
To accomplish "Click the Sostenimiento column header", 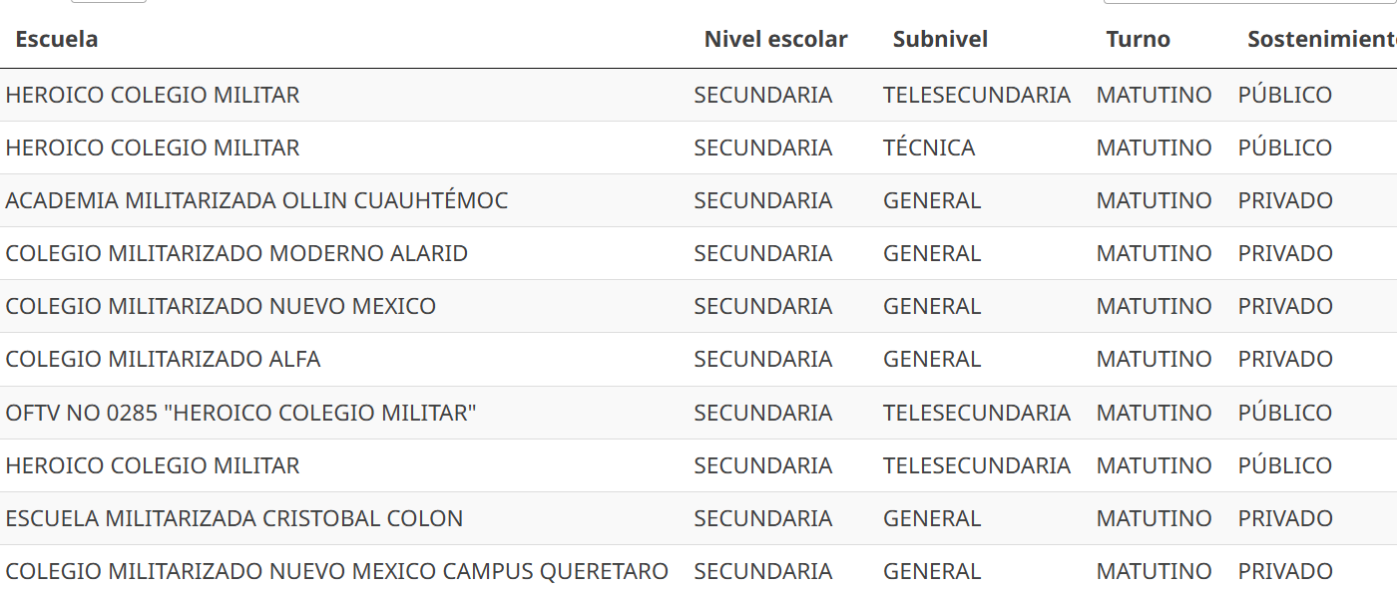I will coord(1322,39).
